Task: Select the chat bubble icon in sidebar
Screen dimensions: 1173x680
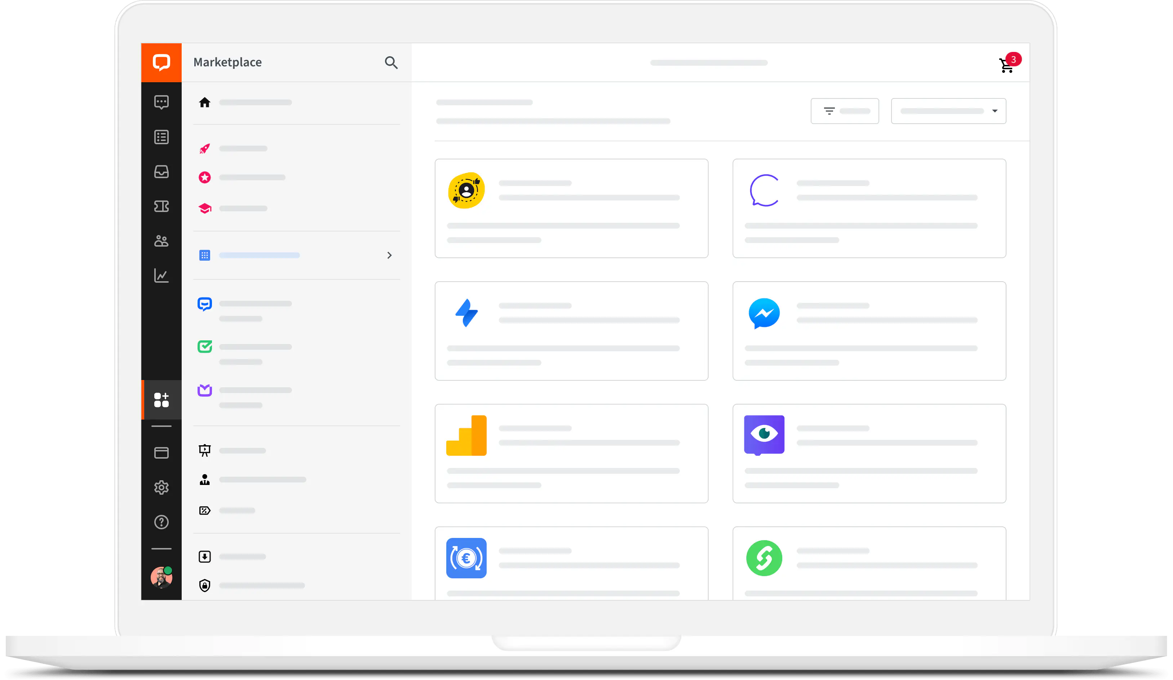Action: coord(161,102)
